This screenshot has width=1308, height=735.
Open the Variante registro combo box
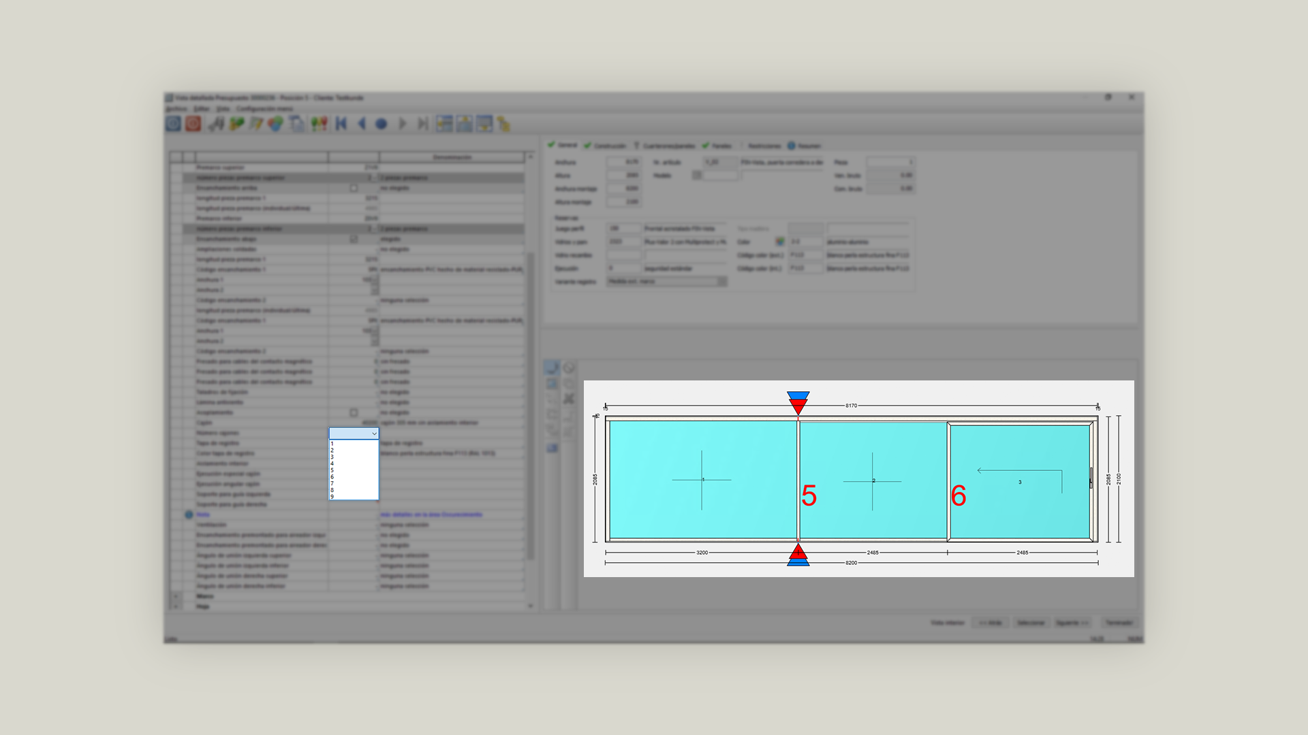tap(667, 282)
